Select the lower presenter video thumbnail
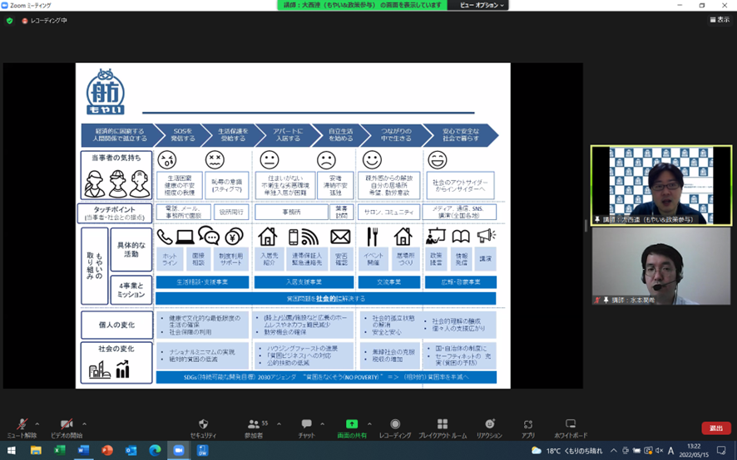Viewport: 737px width, 460px height. click(x=660, y=266)
